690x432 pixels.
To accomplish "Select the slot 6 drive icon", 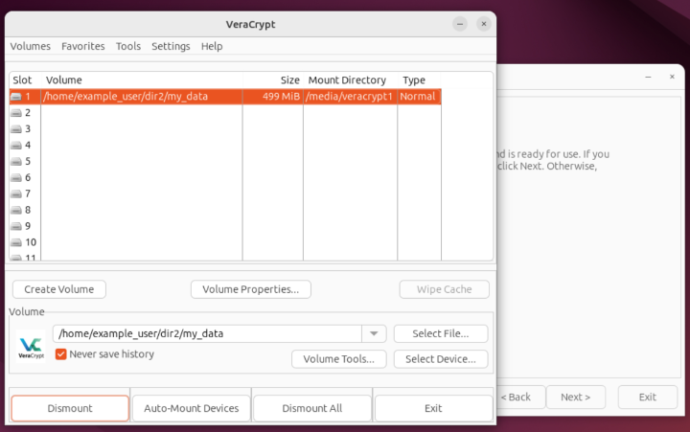I will click(x=16, y=178).
